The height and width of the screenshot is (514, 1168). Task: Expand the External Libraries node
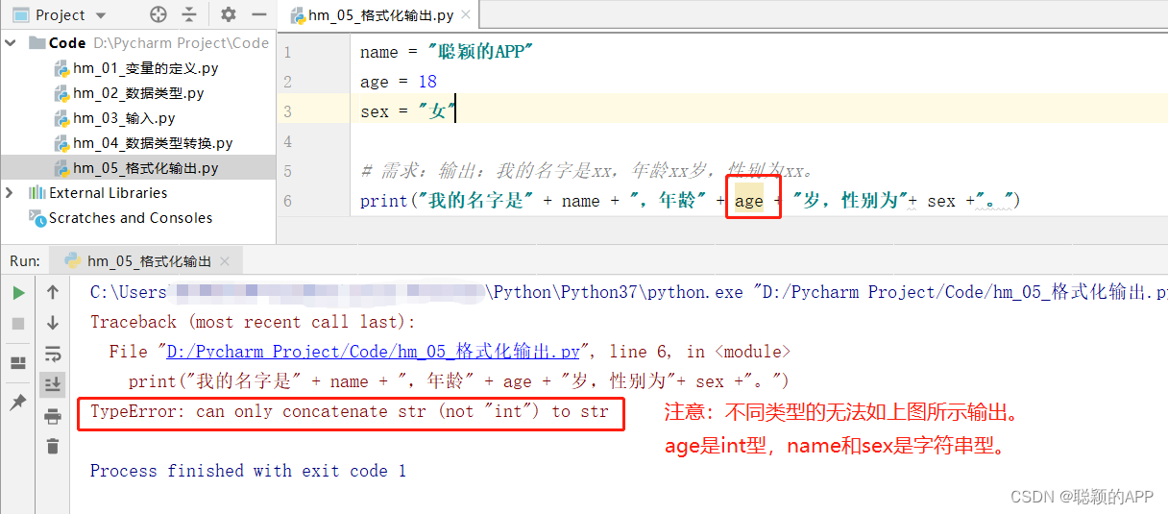pyautogui.click(x=11, y=193)
